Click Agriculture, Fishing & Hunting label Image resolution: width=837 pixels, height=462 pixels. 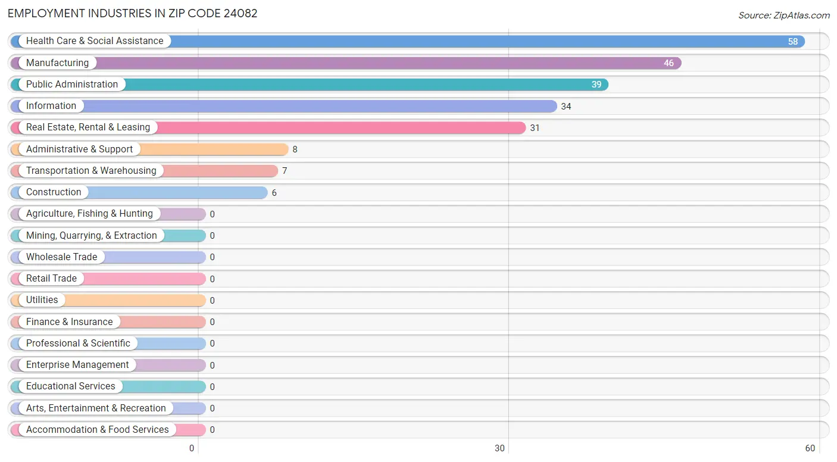[x=89, y=214]
